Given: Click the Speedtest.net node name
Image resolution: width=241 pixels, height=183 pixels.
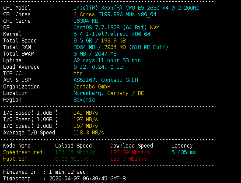Looking at the screenshot, I should click(23, 152).
